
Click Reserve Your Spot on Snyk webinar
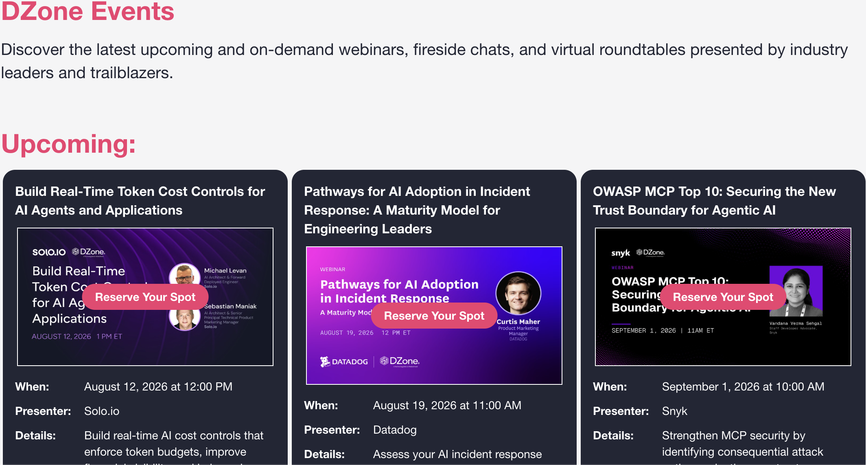pyautogui.click(x=723, y=297)
